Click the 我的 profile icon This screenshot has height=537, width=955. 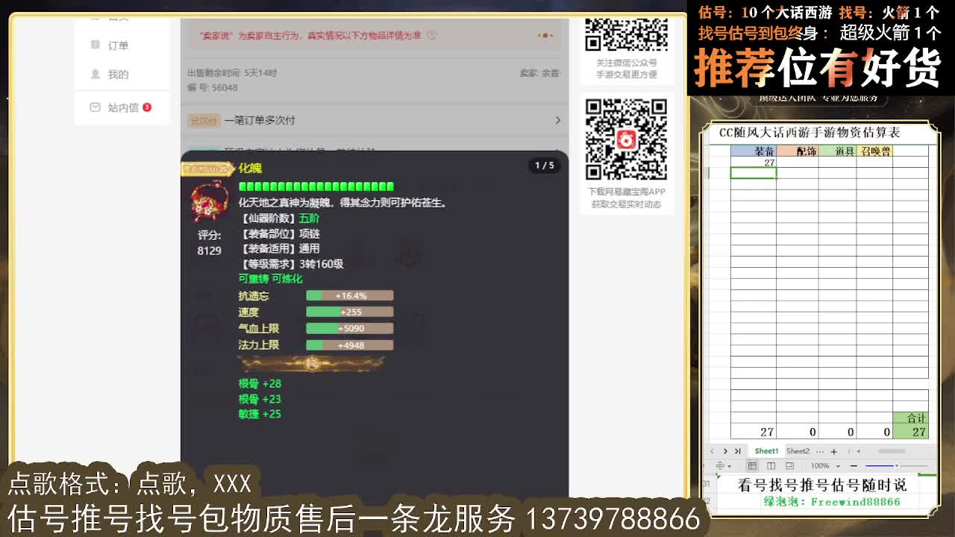(95, 75)
